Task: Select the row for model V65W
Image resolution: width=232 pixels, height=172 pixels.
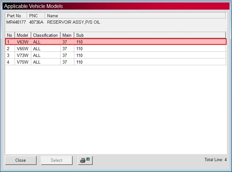Action: 116,49
